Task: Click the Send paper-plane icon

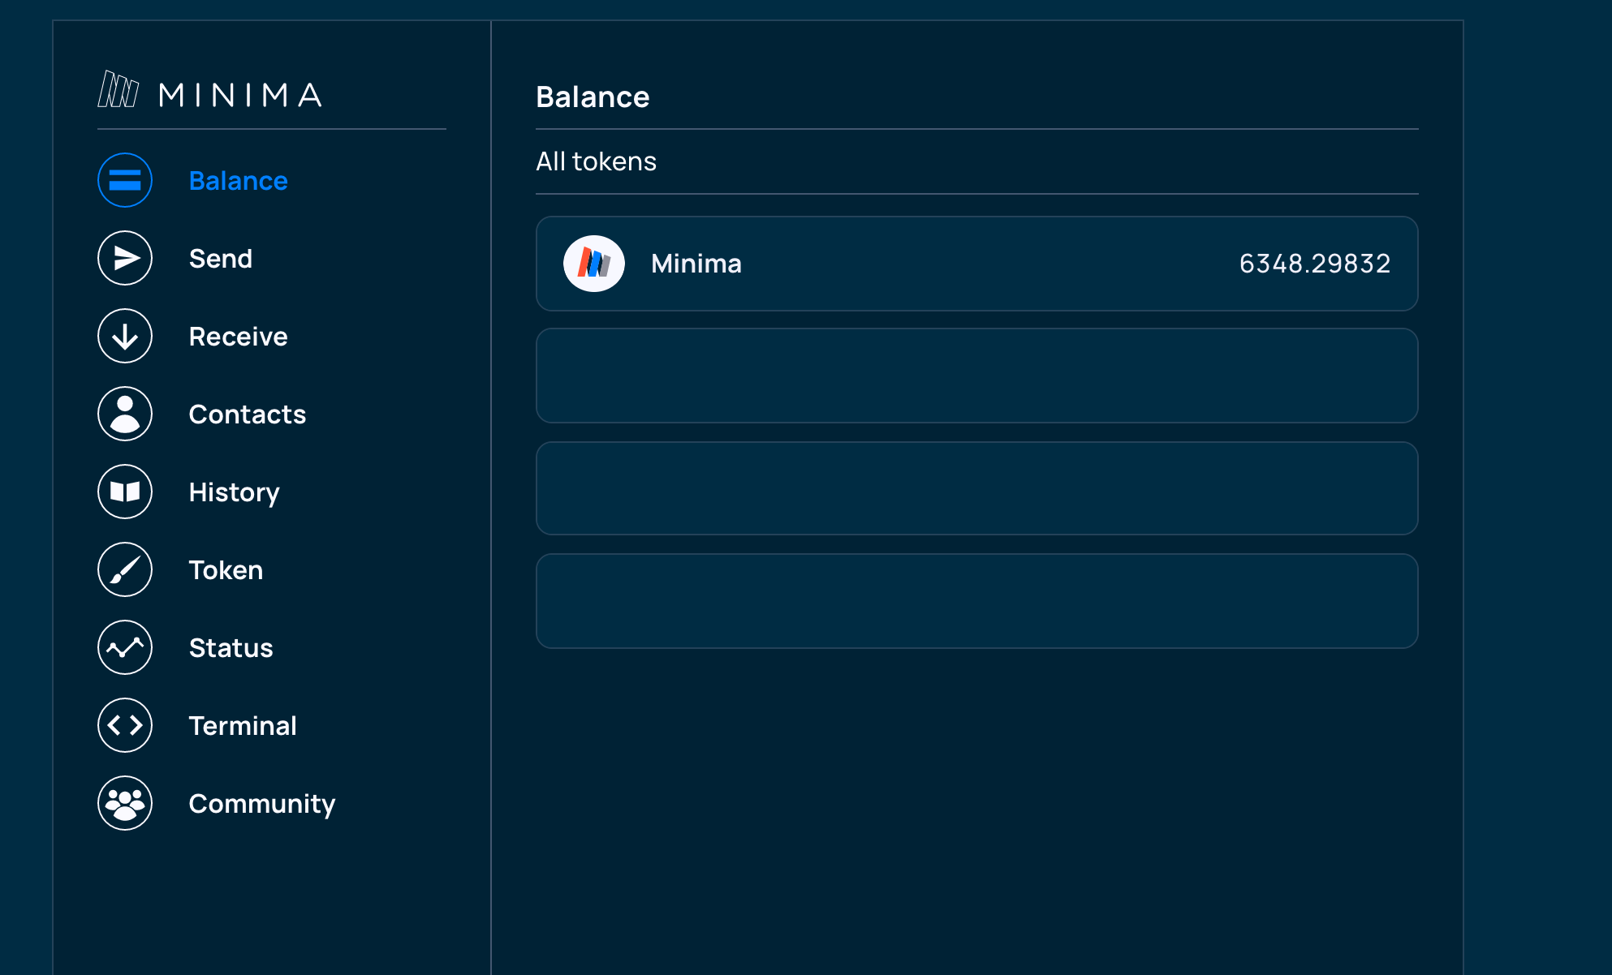Action: (x=124, y=258)
